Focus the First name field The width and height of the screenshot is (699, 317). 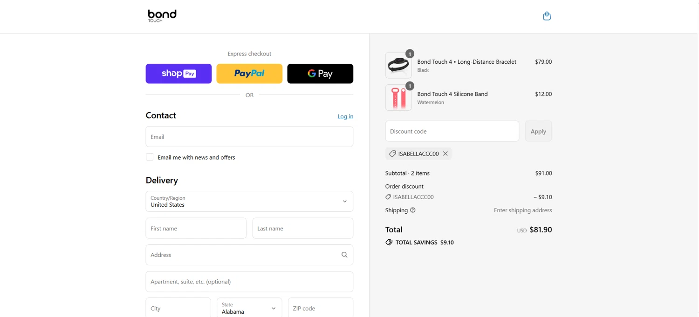pyautogui.click(x=196, y=228)
